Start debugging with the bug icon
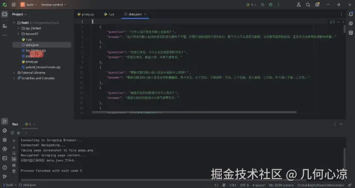 pos(270,5)
